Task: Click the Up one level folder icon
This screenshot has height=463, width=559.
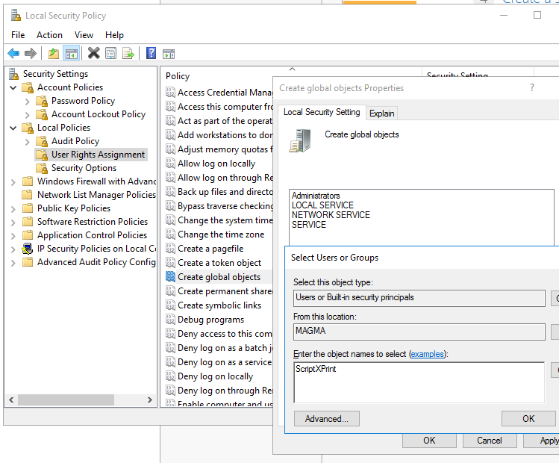Action: (x=53, y=53)
